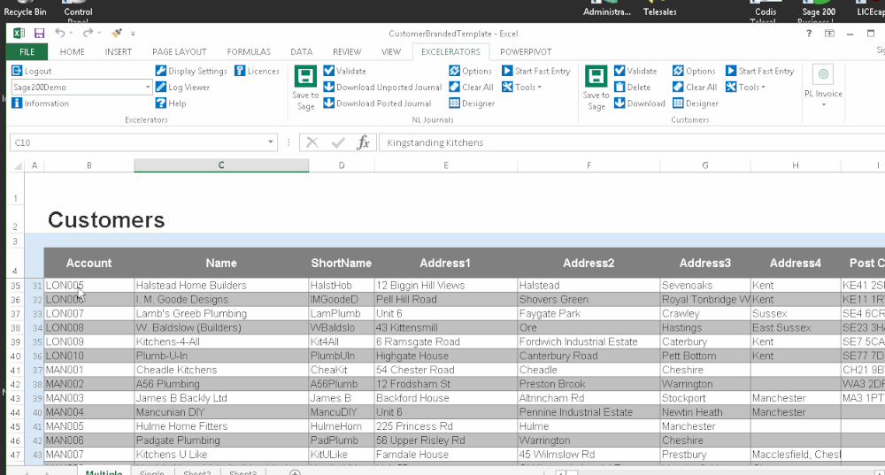Open Designer in Customers group
The height and width of the screenshot is (475, 885).
click(x=696, y=103)
